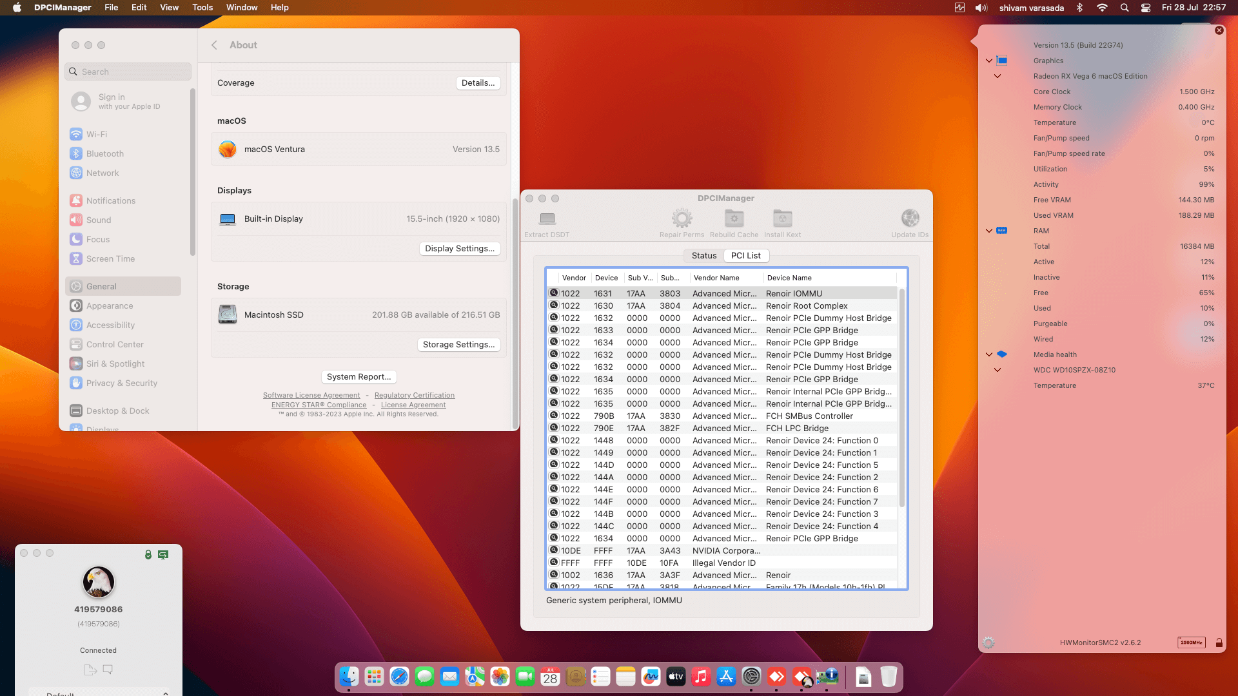The image size is (1238, 696).
Task: Select the Install Kext tool
Action: click(x=782, y=222)
